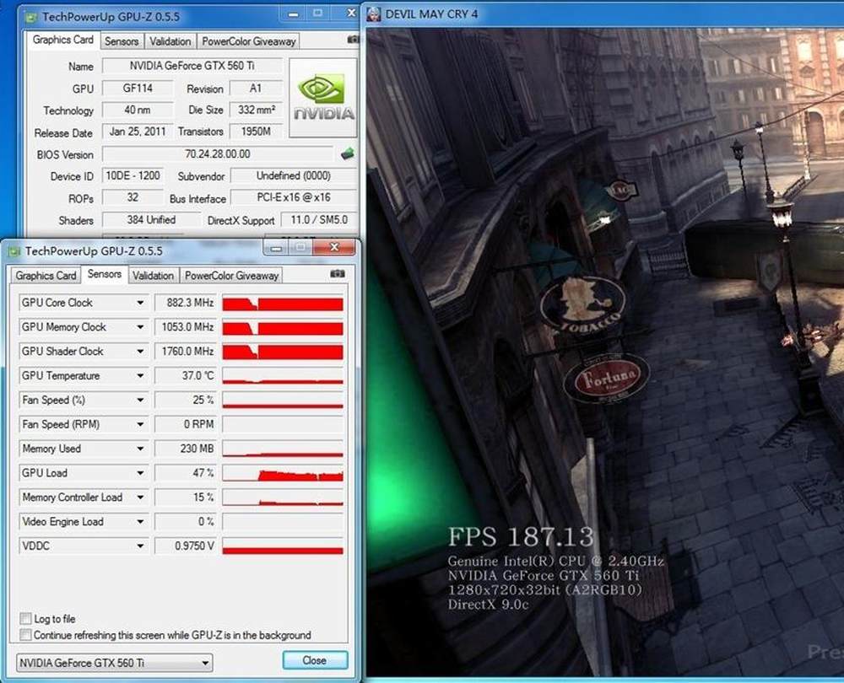The height and width of the screenshot is (683, 844).
Task: Click the Device ID field 10DE - 1200
Action: [x=133, y=176]
